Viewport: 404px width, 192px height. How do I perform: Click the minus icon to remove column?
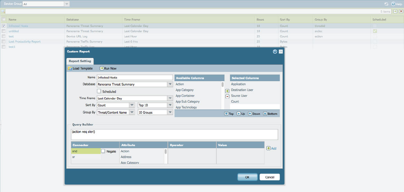pos(227,96)
